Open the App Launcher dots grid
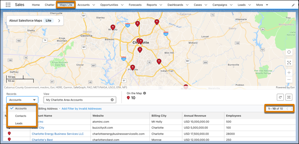299x144 pixels. (8, 5)
